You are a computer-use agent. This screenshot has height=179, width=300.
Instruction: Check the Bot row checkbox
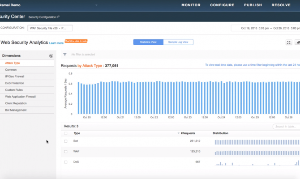pyautogui.click(x=66, y=141)
